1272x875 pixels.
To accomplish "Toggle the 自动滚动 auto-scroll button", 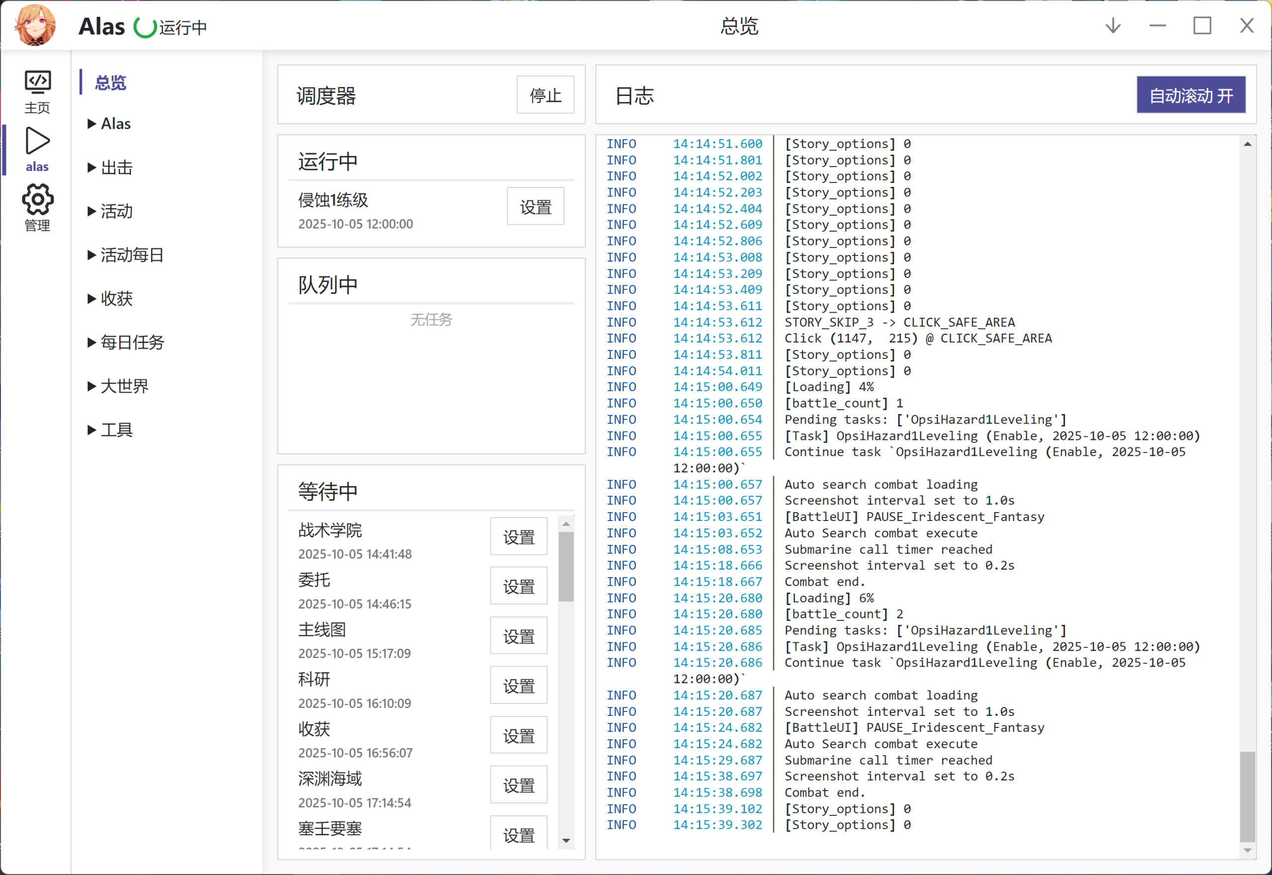I will pos(1191,95).
